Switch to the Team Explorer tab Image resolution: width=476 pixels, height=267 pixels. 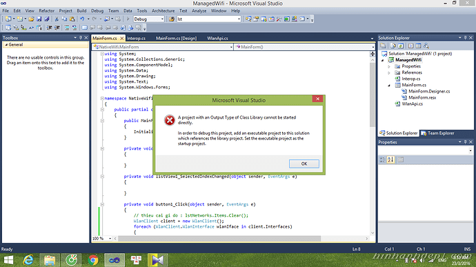(x=437, y=133)
